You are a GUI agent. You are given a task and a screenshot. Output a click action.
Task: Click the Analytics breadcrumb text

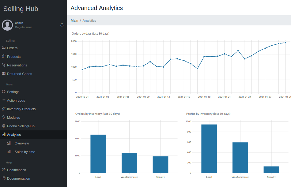click(x=89, y=21)
